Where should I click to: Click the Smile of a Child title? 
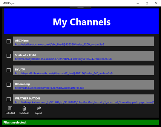point(25,55)
